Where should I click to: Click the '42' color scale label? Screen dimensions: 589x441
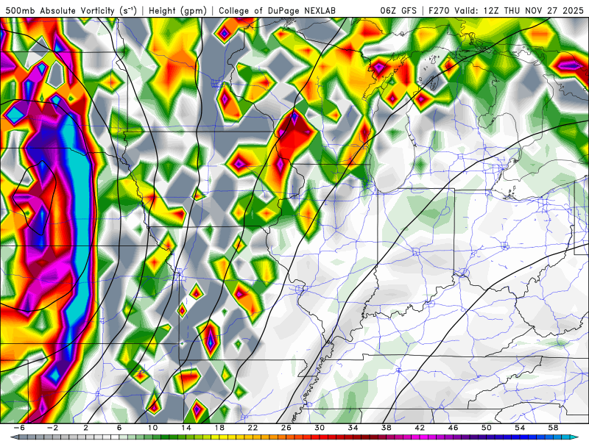click(420, 428)
